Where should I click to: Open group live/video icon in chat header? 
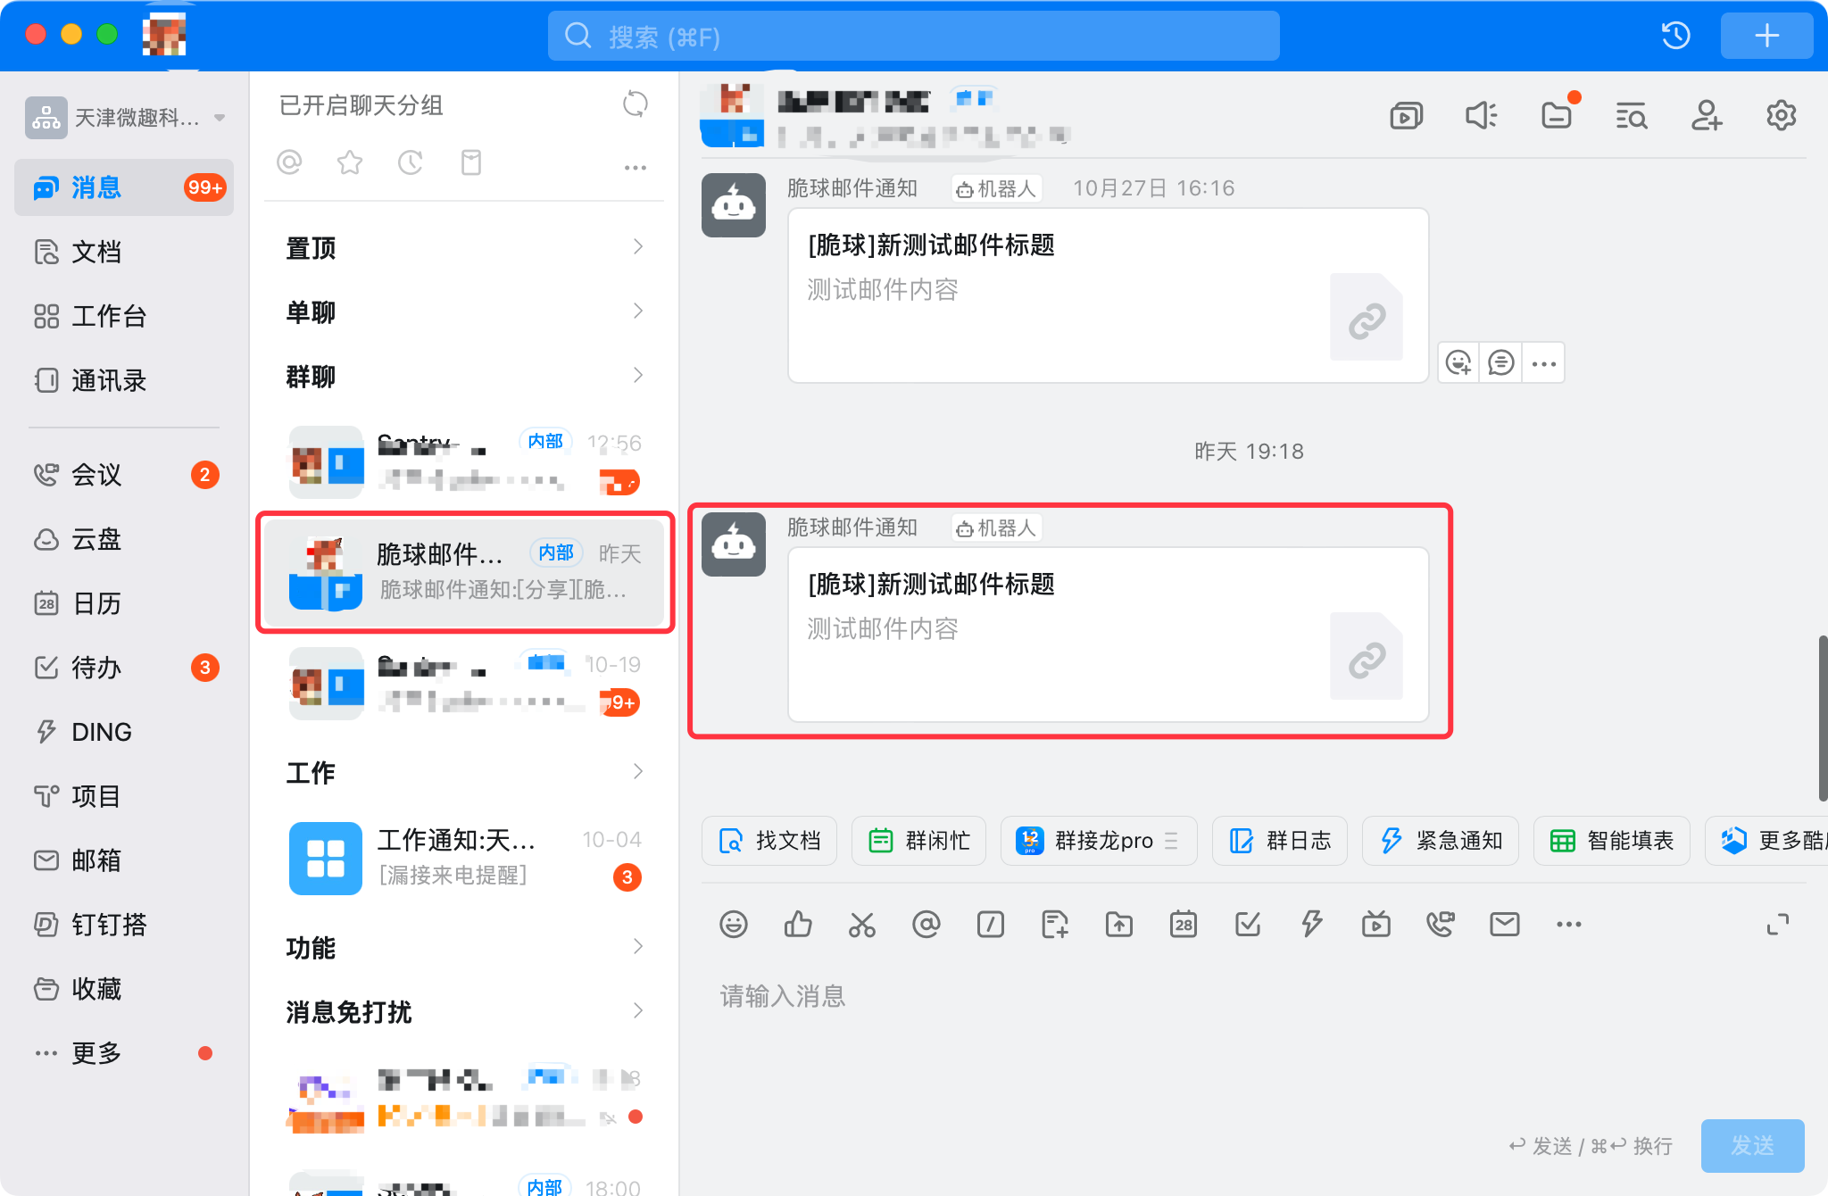1406,116
